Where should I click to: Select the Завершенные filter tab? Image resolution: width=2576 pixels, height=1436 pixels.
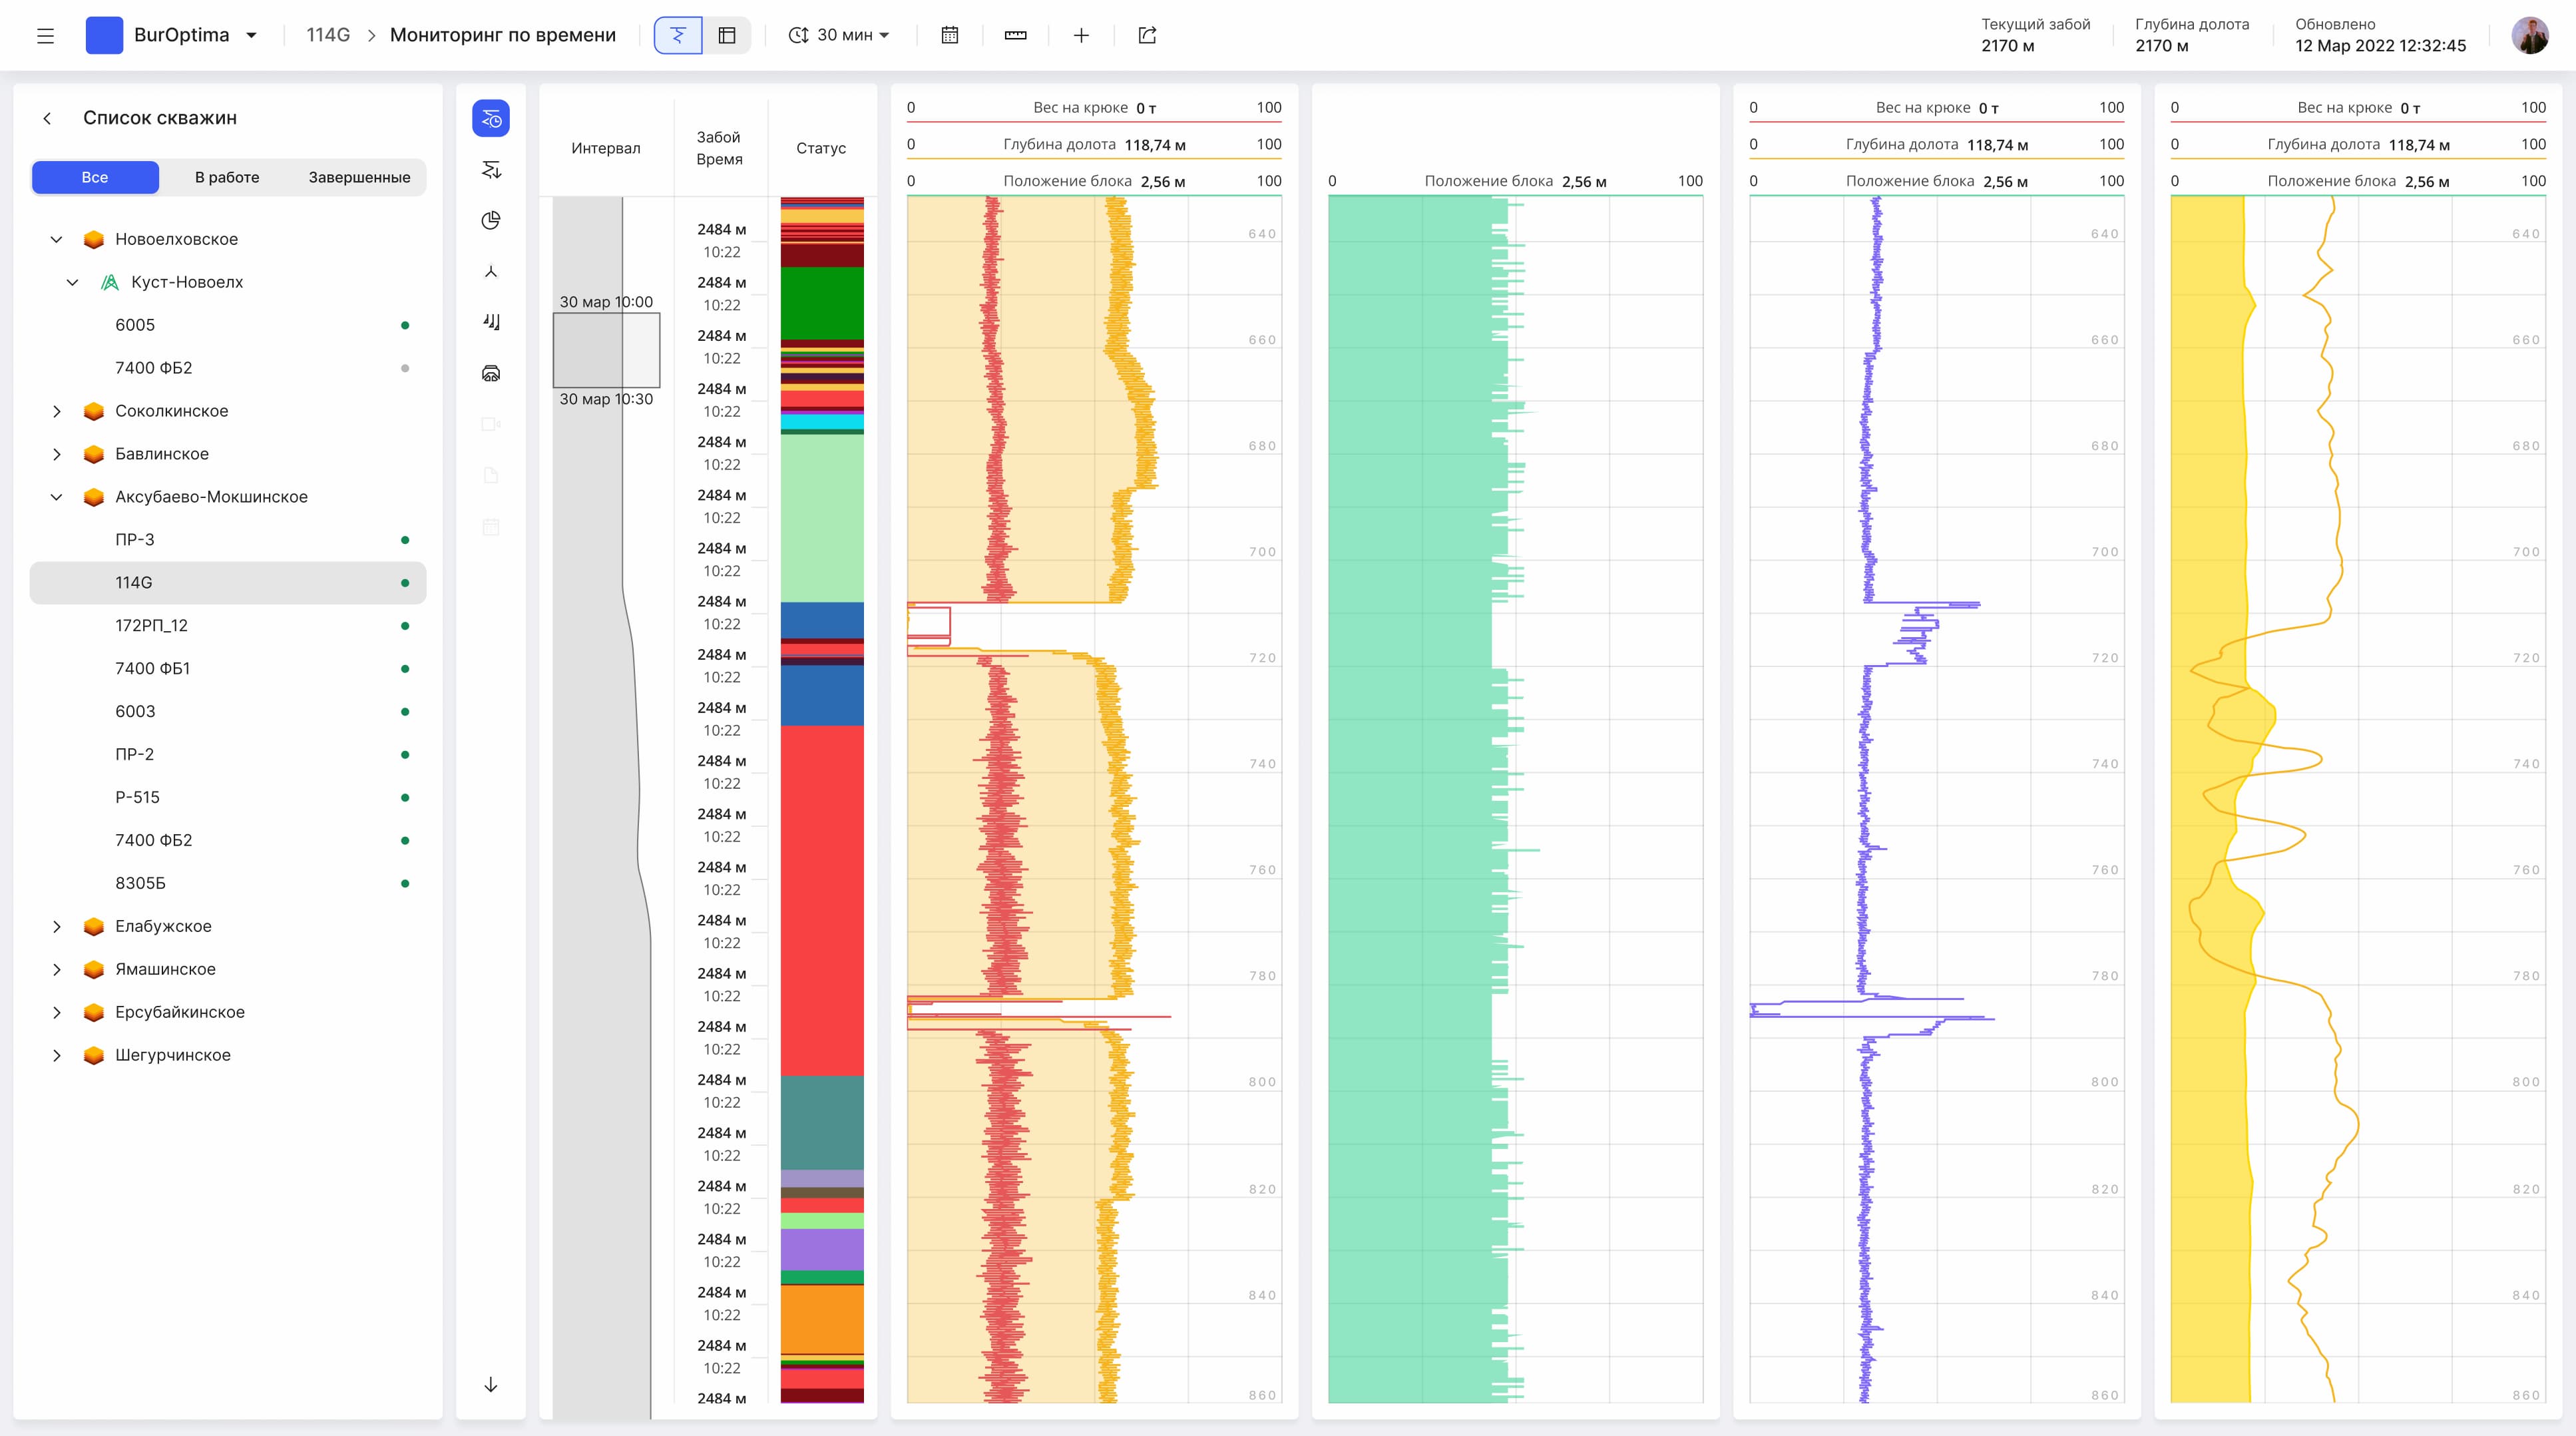point(359,177)
